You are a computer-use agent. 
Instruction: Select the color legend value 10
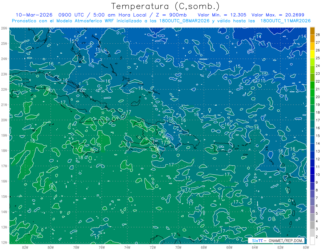coord(318,175)
